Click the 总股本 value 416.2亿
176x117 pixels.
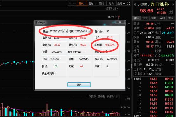[149, 69]
